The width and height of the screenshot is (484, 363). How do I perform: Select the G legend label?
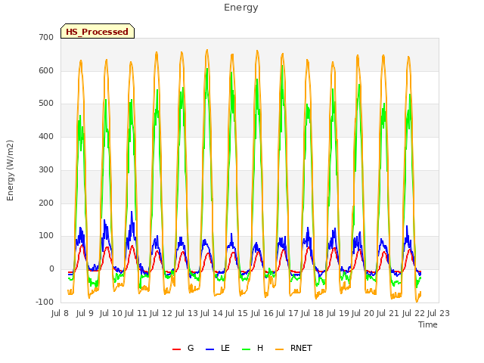(191, 348)
